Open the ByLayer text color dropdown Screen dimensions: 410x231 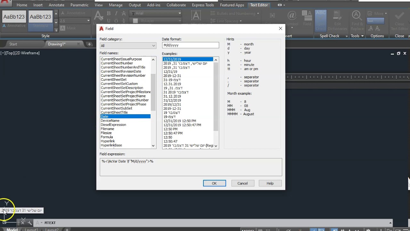(x=180, y=21)
